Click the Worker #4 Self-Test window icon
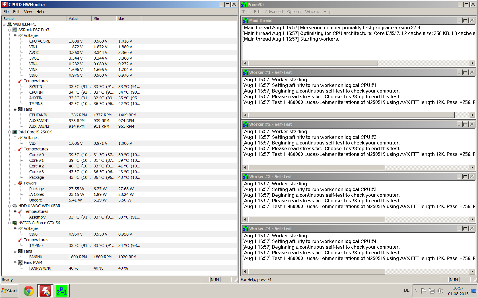 coord(246,228)
